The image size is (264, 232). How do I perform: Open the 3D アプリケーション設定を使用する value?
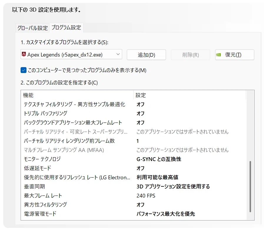[x=173, y=186]
